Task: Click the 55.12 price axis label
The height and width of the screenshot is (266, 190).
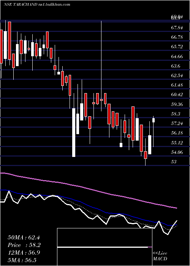Action: point(177,142)
